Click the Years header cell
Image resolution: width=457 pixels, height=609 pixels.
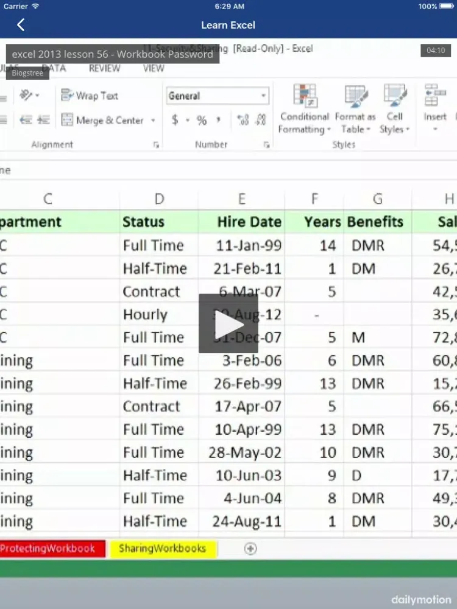(314, 222)
